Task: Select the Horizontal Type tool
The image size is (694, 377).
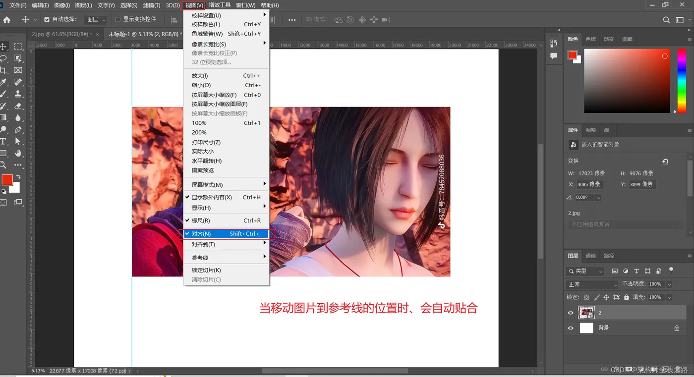Action: (3, 142)
